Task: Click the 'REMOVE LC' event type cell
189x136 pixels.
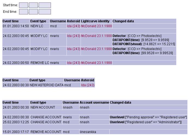Action: pyautogui.click(x=40, y=63)
